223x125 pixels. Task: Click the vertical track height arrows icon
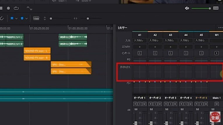tap(45, 18)
